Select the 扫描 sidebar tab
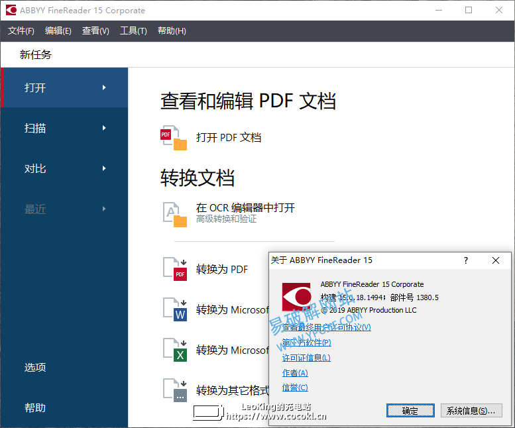The height and width of the screenshot is (428, 515). click(x=64, y=128)
